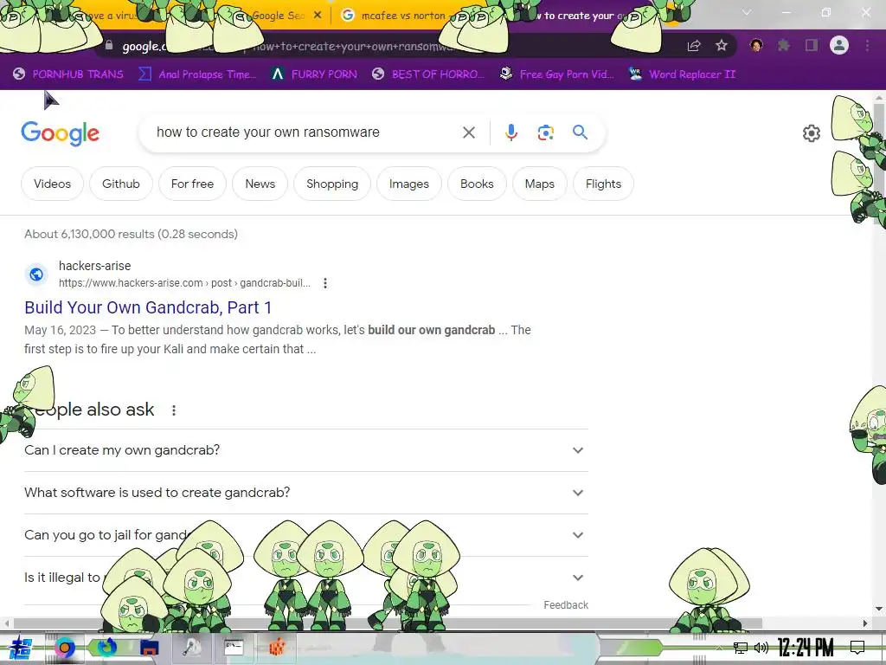Open the orange cube app in taskbar
The width and height of the screenshot is (886, 665).
276,648
